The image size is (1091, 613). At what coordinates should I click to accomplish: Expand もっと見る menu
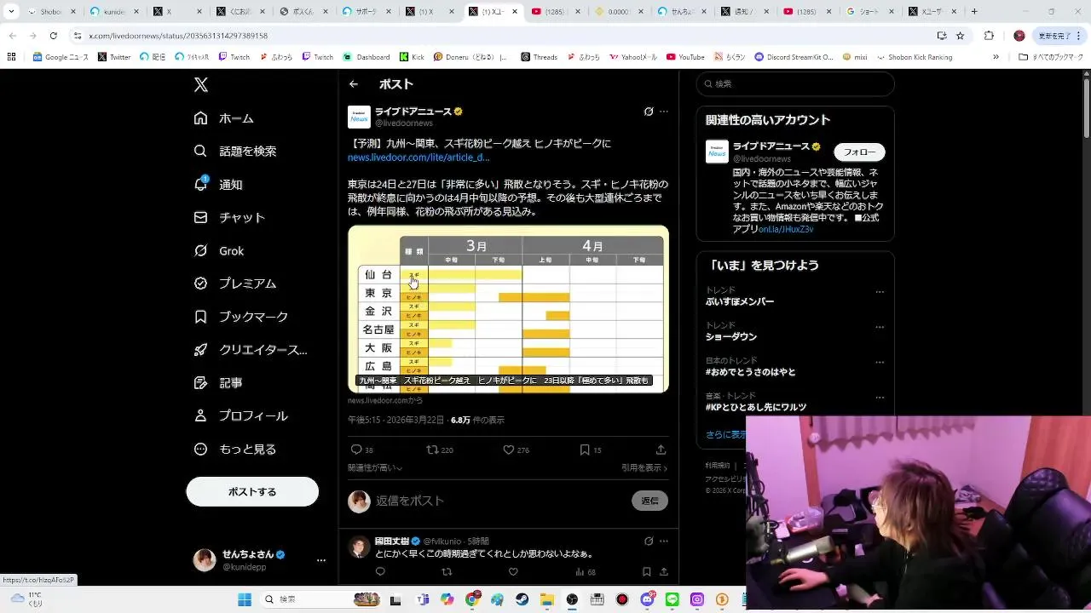click(x=234, y=450)
